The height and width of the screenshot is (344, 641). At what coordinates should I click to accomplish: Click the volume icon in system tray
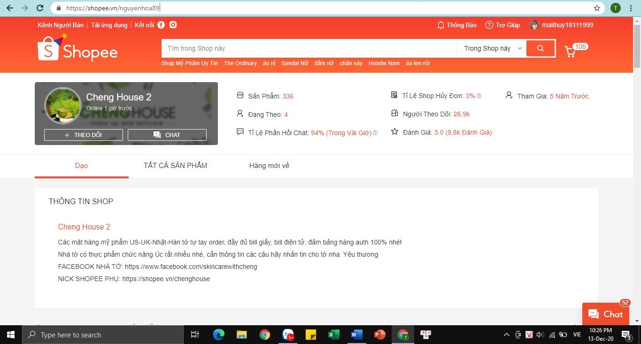tap(540, 335)
